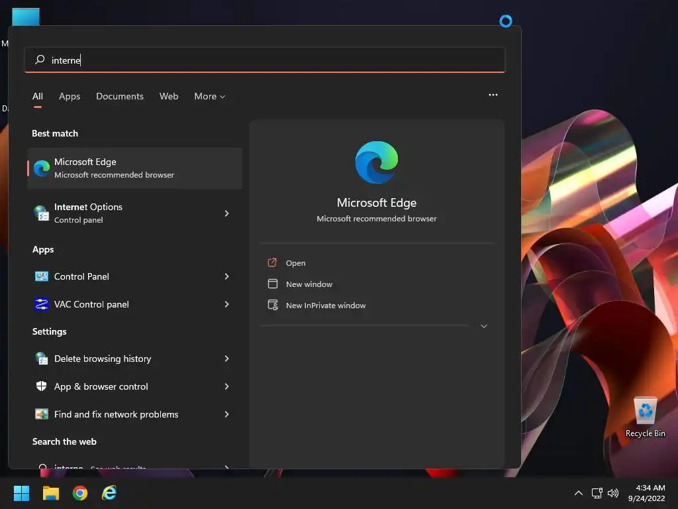Image resolution: width=678 pixels, height=509 pixels.
Task: Select the 'App & browser control' label
Action: click(x=101, y=386)
